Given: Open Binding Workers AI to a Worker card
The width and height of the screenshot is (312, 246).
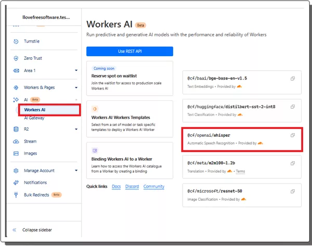Looking at the screenshot, I should pyautogui.click(x=129, y=161).
